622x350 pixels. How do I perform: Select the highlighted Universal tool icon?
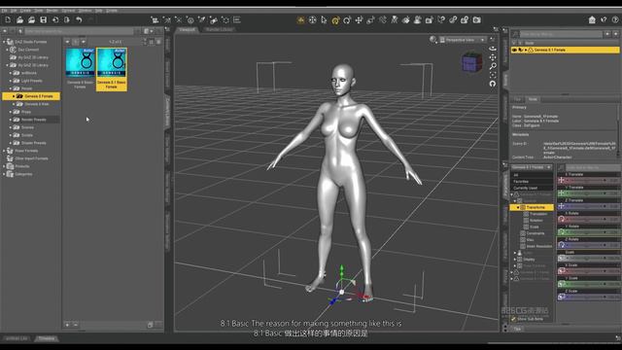[x=335, y=19]
